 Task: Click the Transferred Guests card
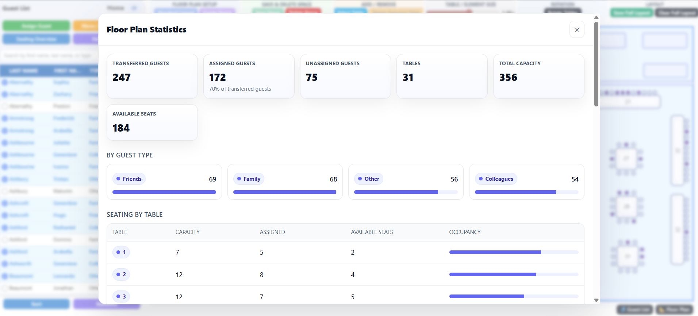152,76
